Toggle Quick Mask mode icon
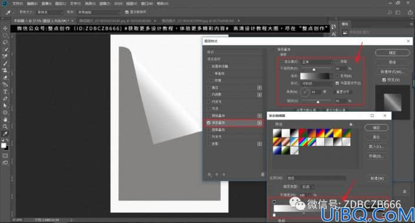Screen dimensions: 415x223 (5, 156)
